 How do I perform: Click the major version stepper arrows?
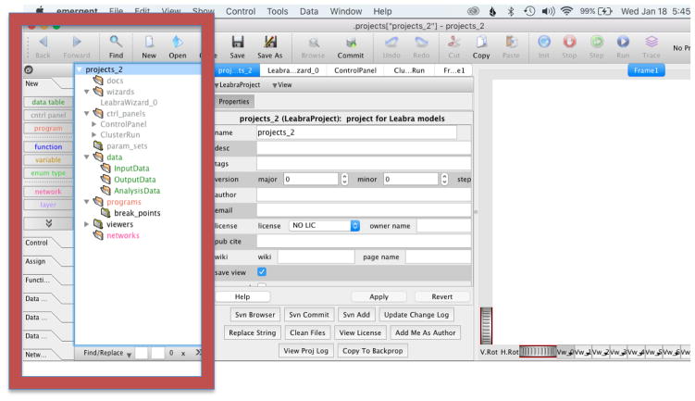coord(346,178)
